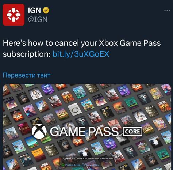The width and height of the screenshot is (173, 170).
Task: Open the Project Green watermark link
Action: tap(73, 165)
